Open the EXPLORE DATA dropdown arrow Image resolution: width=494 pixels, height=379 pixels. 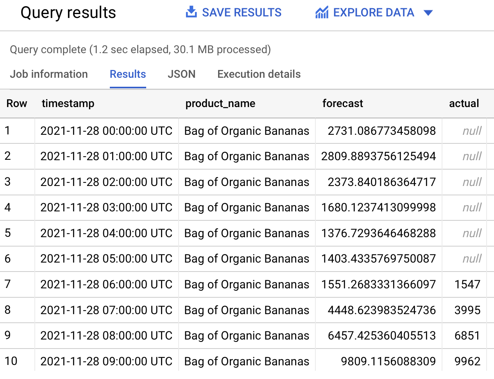coord(428,13)
